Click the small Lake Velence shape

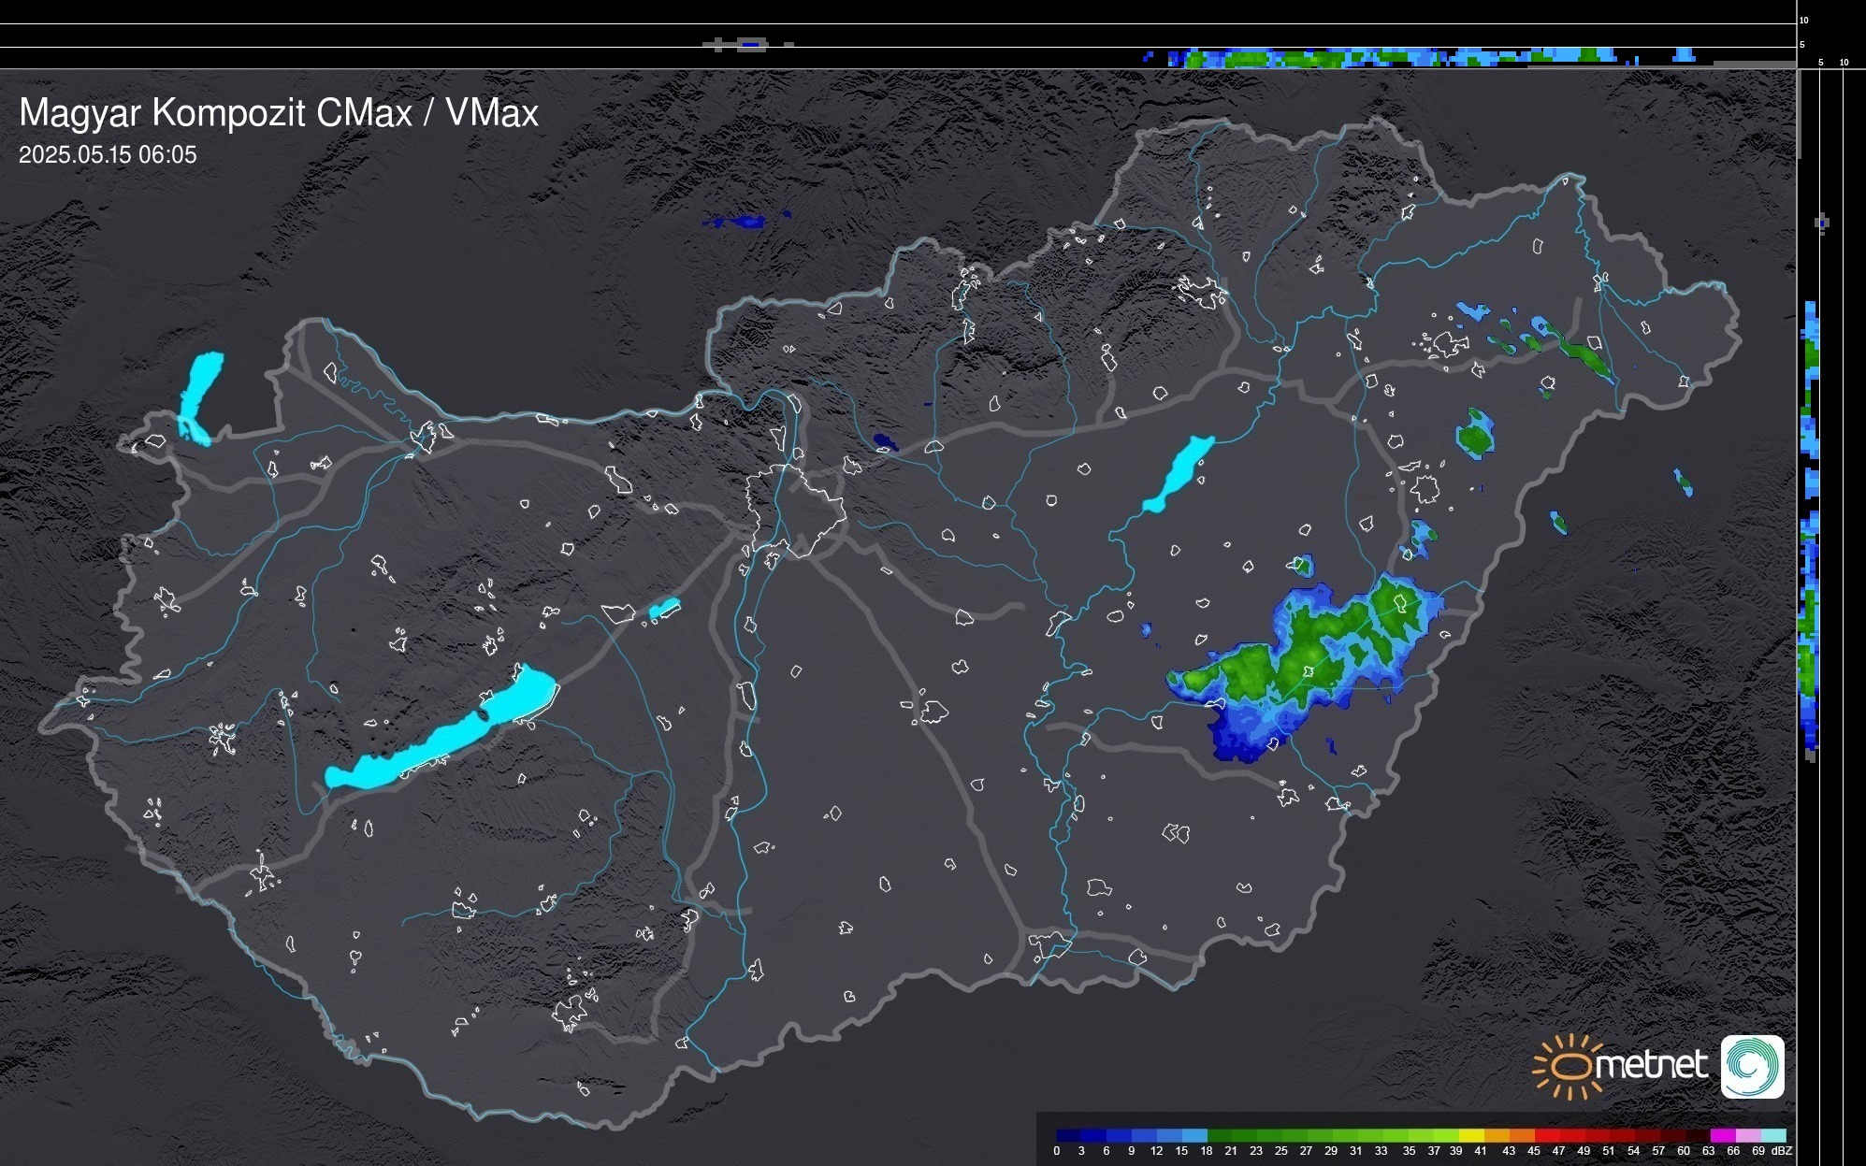pos(663,609)
